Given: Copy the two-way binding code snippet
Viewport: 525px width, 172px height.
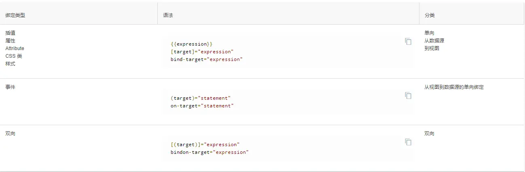Looking at the screenshot, I should click(x=408, y=142).
